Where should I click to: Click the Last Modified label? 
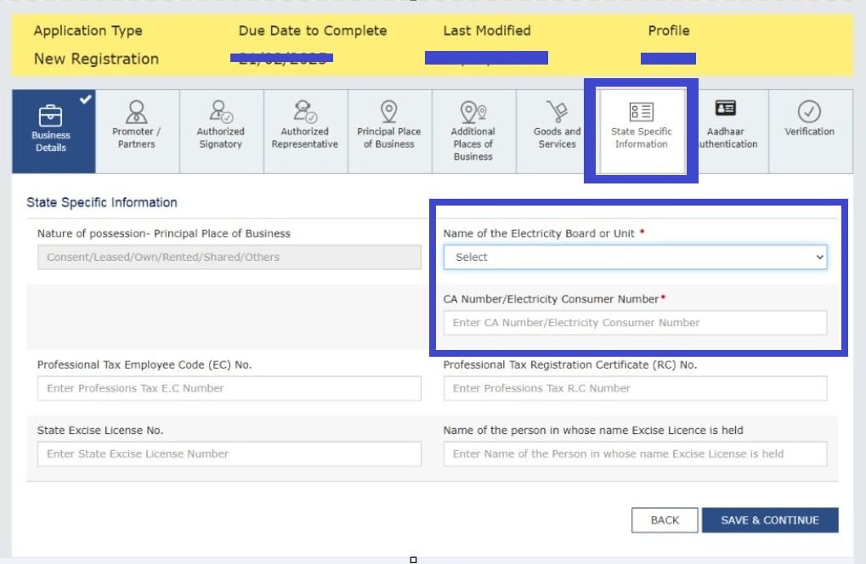pos(487,31)
